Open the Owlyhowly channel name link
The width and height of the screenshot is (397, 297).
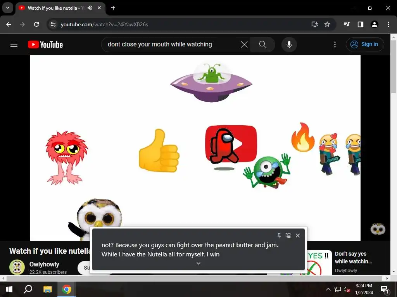[44, 264]
